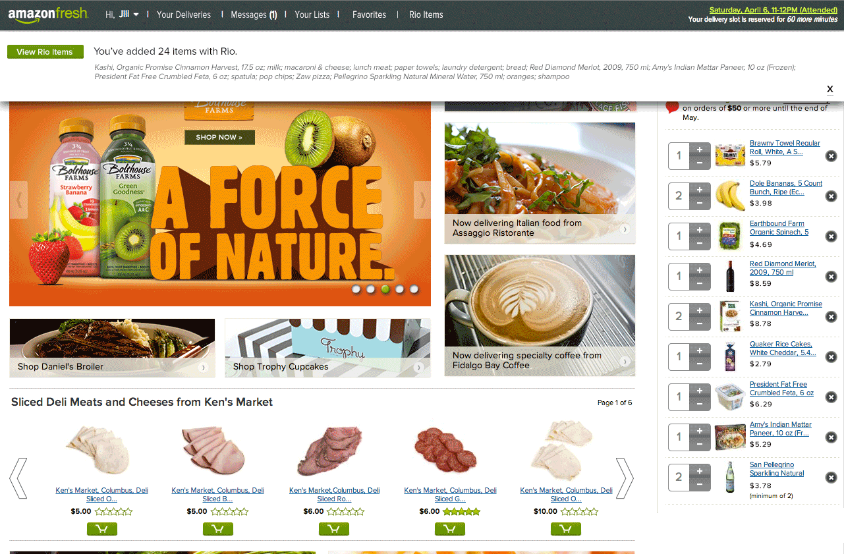Decrease quantity of Brawny Towel Regular Roll
The image size is (844, 554).
point(699,163)
